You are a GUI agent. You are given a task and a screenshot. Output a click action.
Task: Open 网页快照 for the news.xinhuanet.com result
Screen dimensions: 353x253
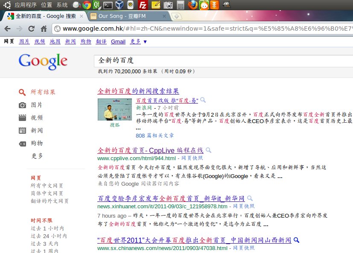pos(244,206)
